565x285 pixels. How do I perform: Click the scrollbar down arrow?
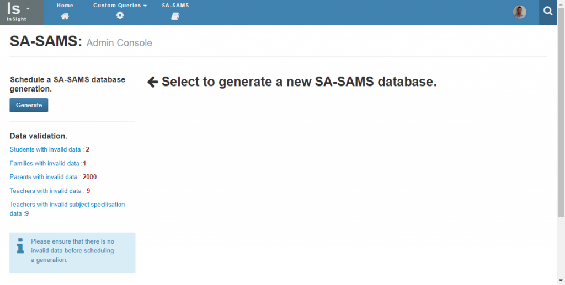pos(561,281)
